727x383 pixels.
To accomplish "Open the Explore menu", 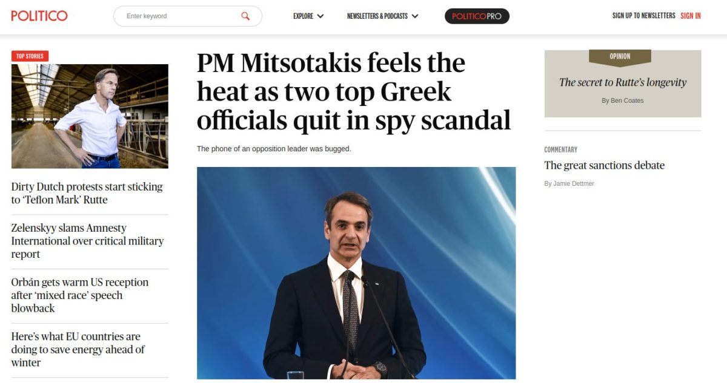I will [308, 16].
